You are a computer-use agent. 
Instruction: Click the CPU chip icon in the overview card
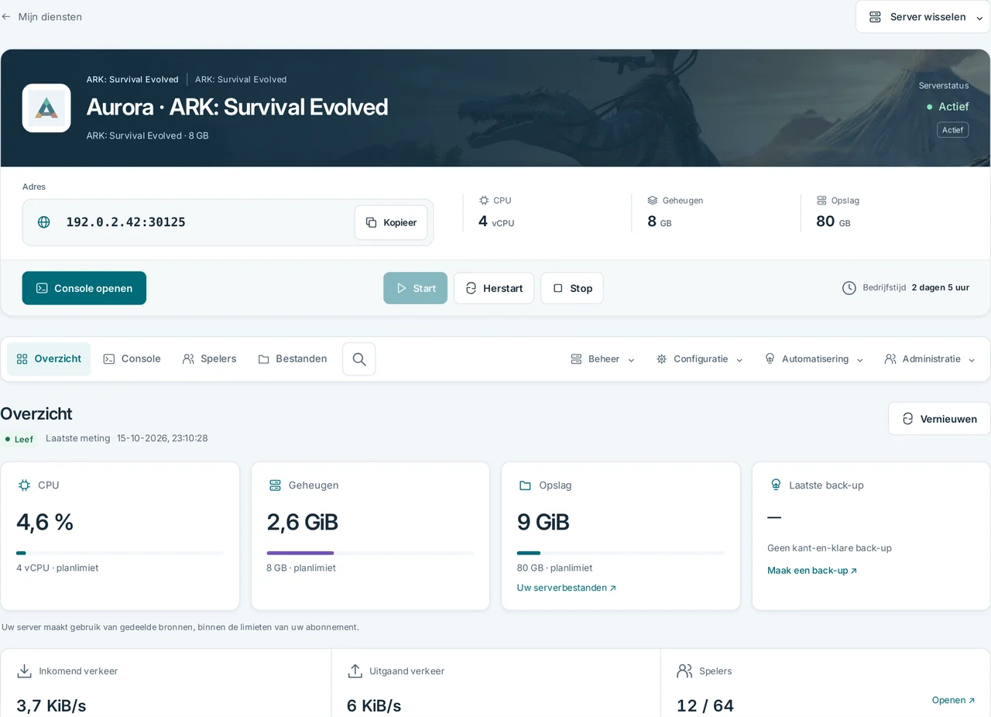25,485
